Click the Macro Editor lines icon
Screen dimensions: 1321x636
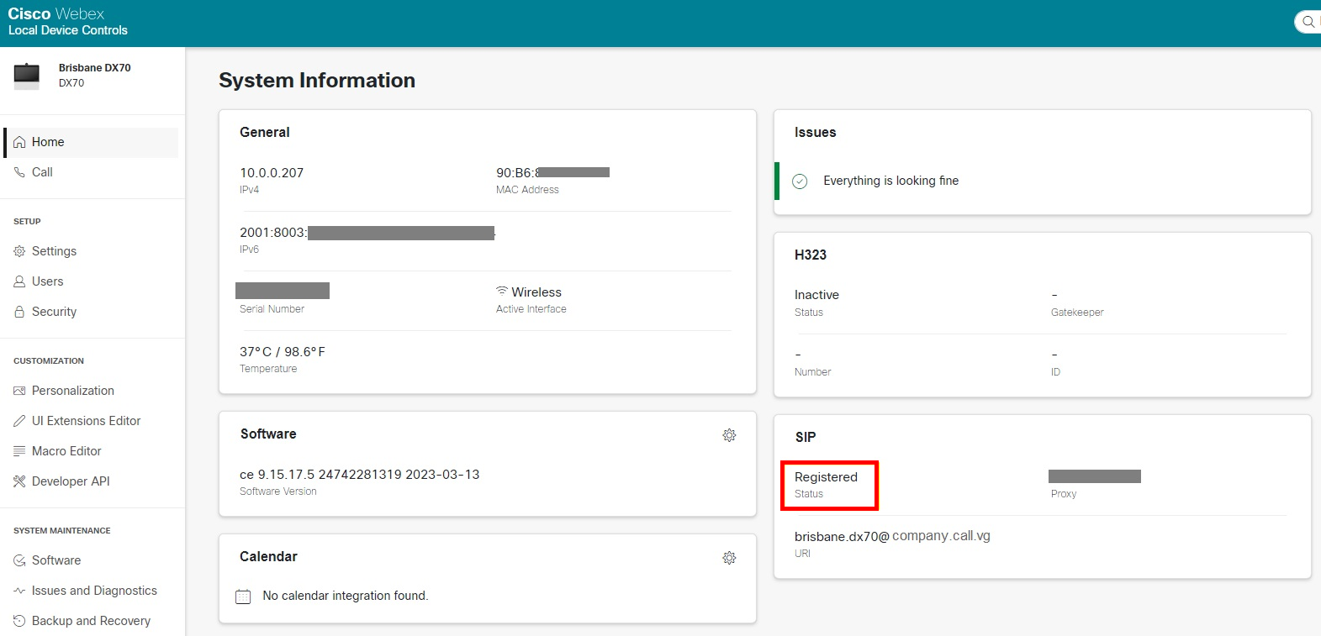19,451
